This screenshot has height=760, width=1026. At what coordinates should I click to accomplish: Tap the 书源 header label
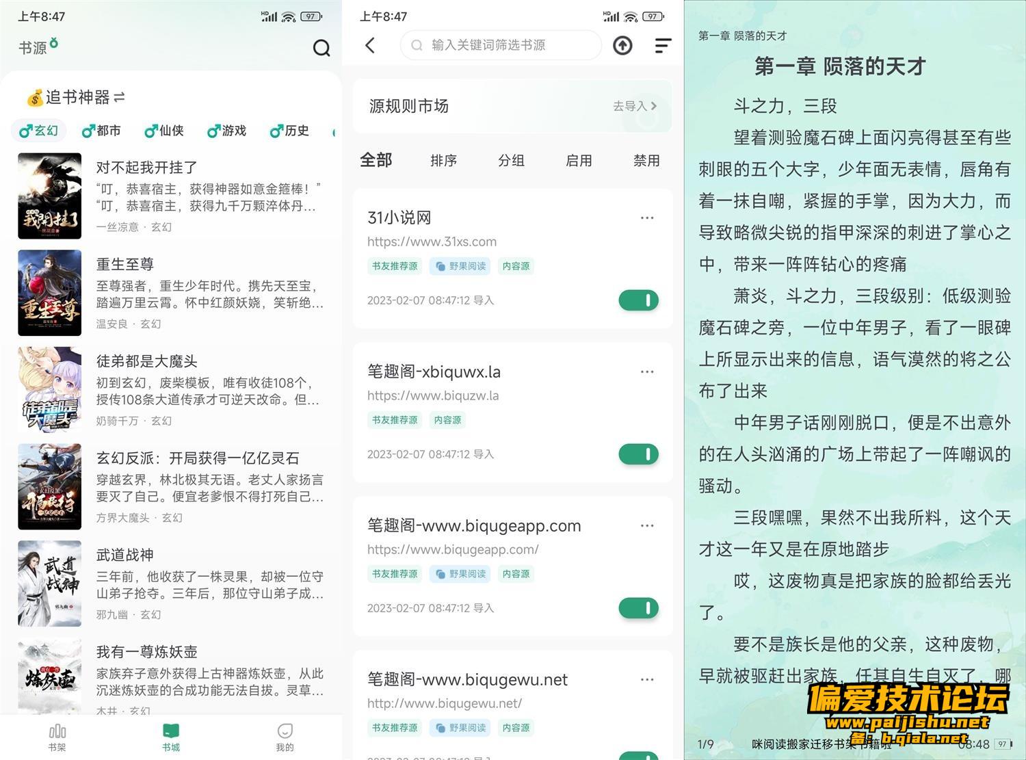[x=33, y=48]
